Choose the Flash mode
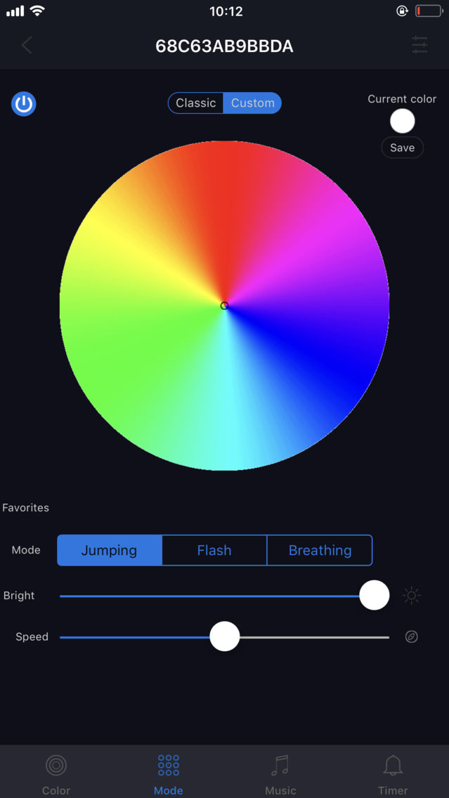The height and width of the screenshot is (798, 449). (214, 550)
